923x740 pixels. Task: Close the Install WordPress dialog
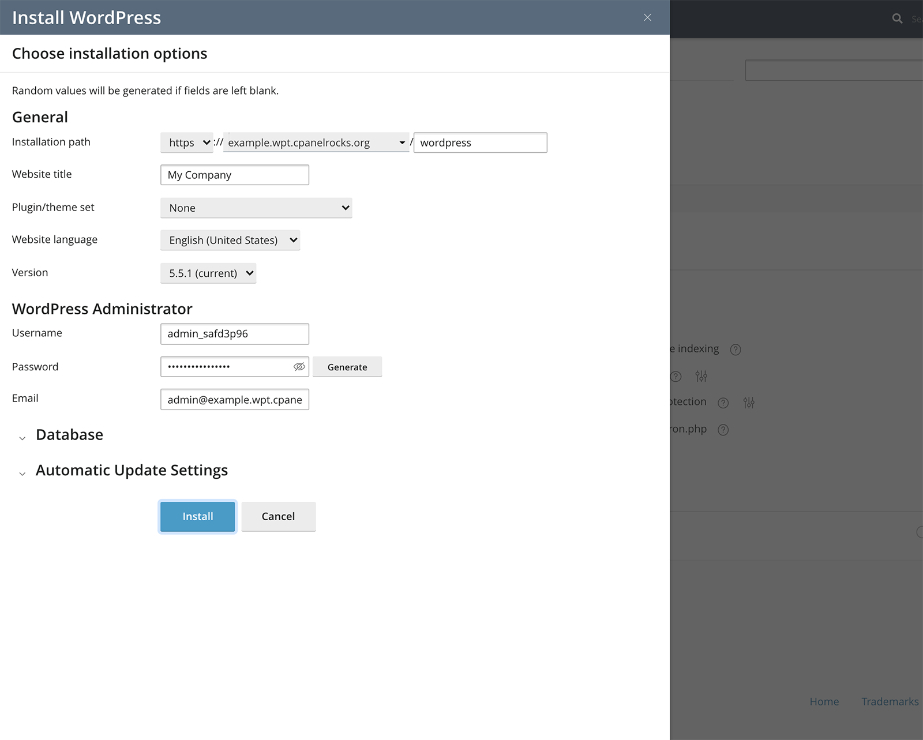point(647,18)
